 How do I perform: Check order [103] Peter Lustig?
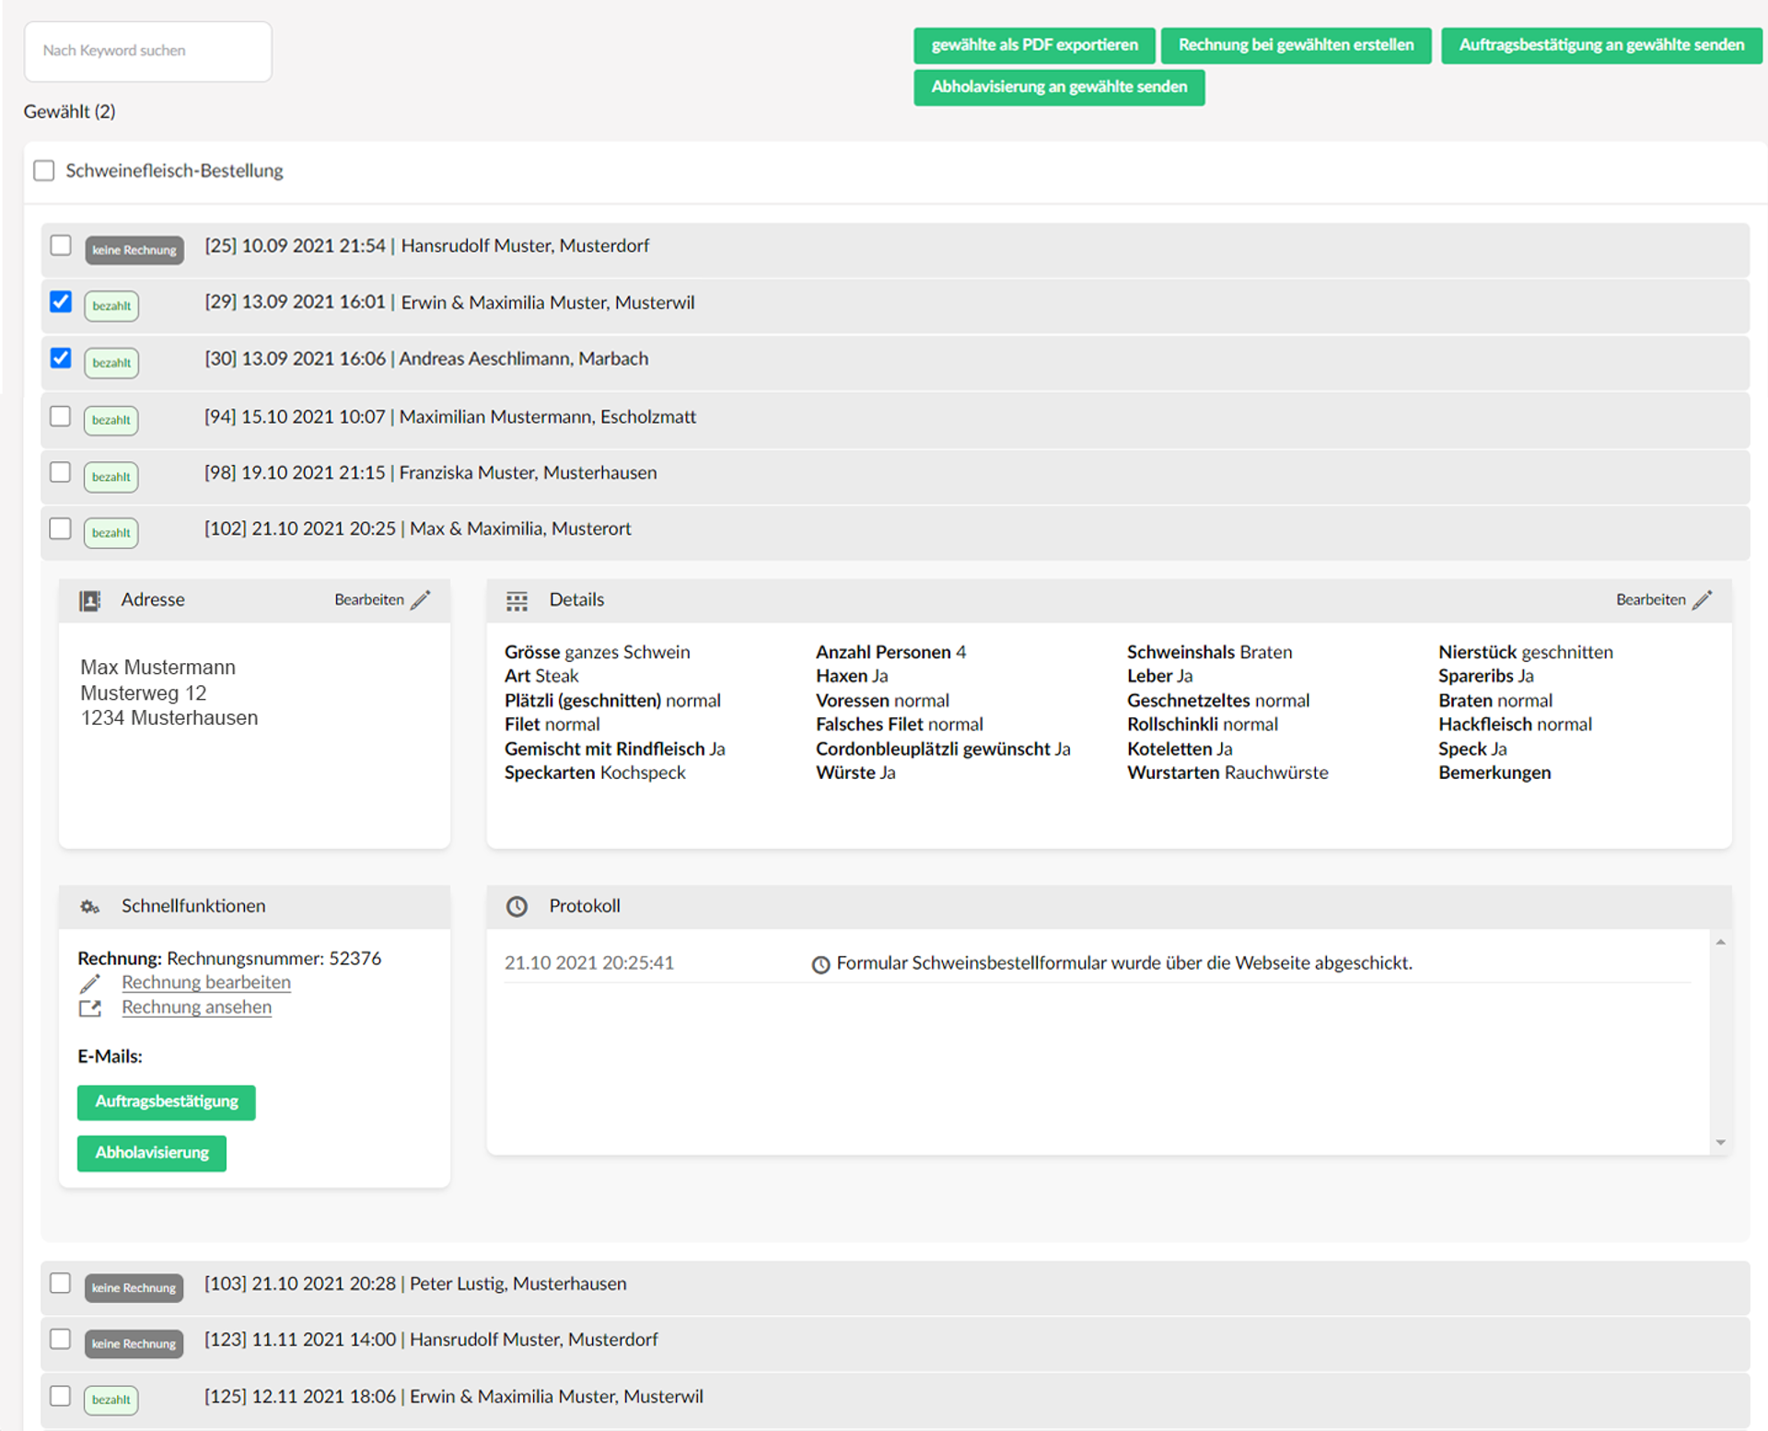click(x=60, y=1284)
